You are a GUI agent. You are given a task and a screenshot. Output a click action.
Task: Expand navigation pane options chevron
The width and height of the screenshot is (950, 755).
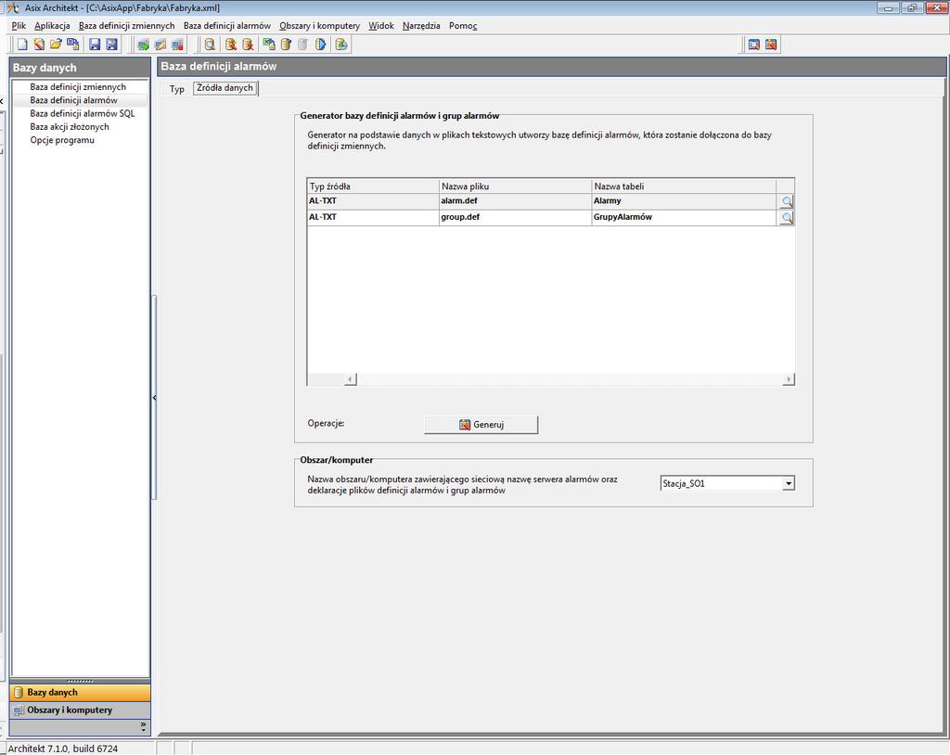(x=143, y=726)
